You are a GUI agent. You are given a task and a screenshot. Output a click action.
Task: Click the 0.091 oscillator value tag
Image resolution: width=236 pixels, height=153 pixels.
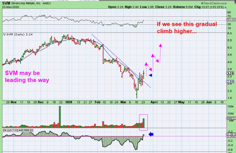pos(231,134)
